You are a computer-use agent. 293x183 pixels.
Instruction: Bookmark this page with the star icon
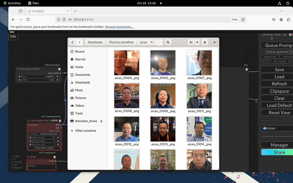click(243, 20)
